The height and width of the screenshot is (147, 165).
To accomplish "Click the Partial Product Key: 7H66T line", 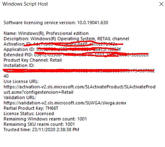I will (31, 108).
